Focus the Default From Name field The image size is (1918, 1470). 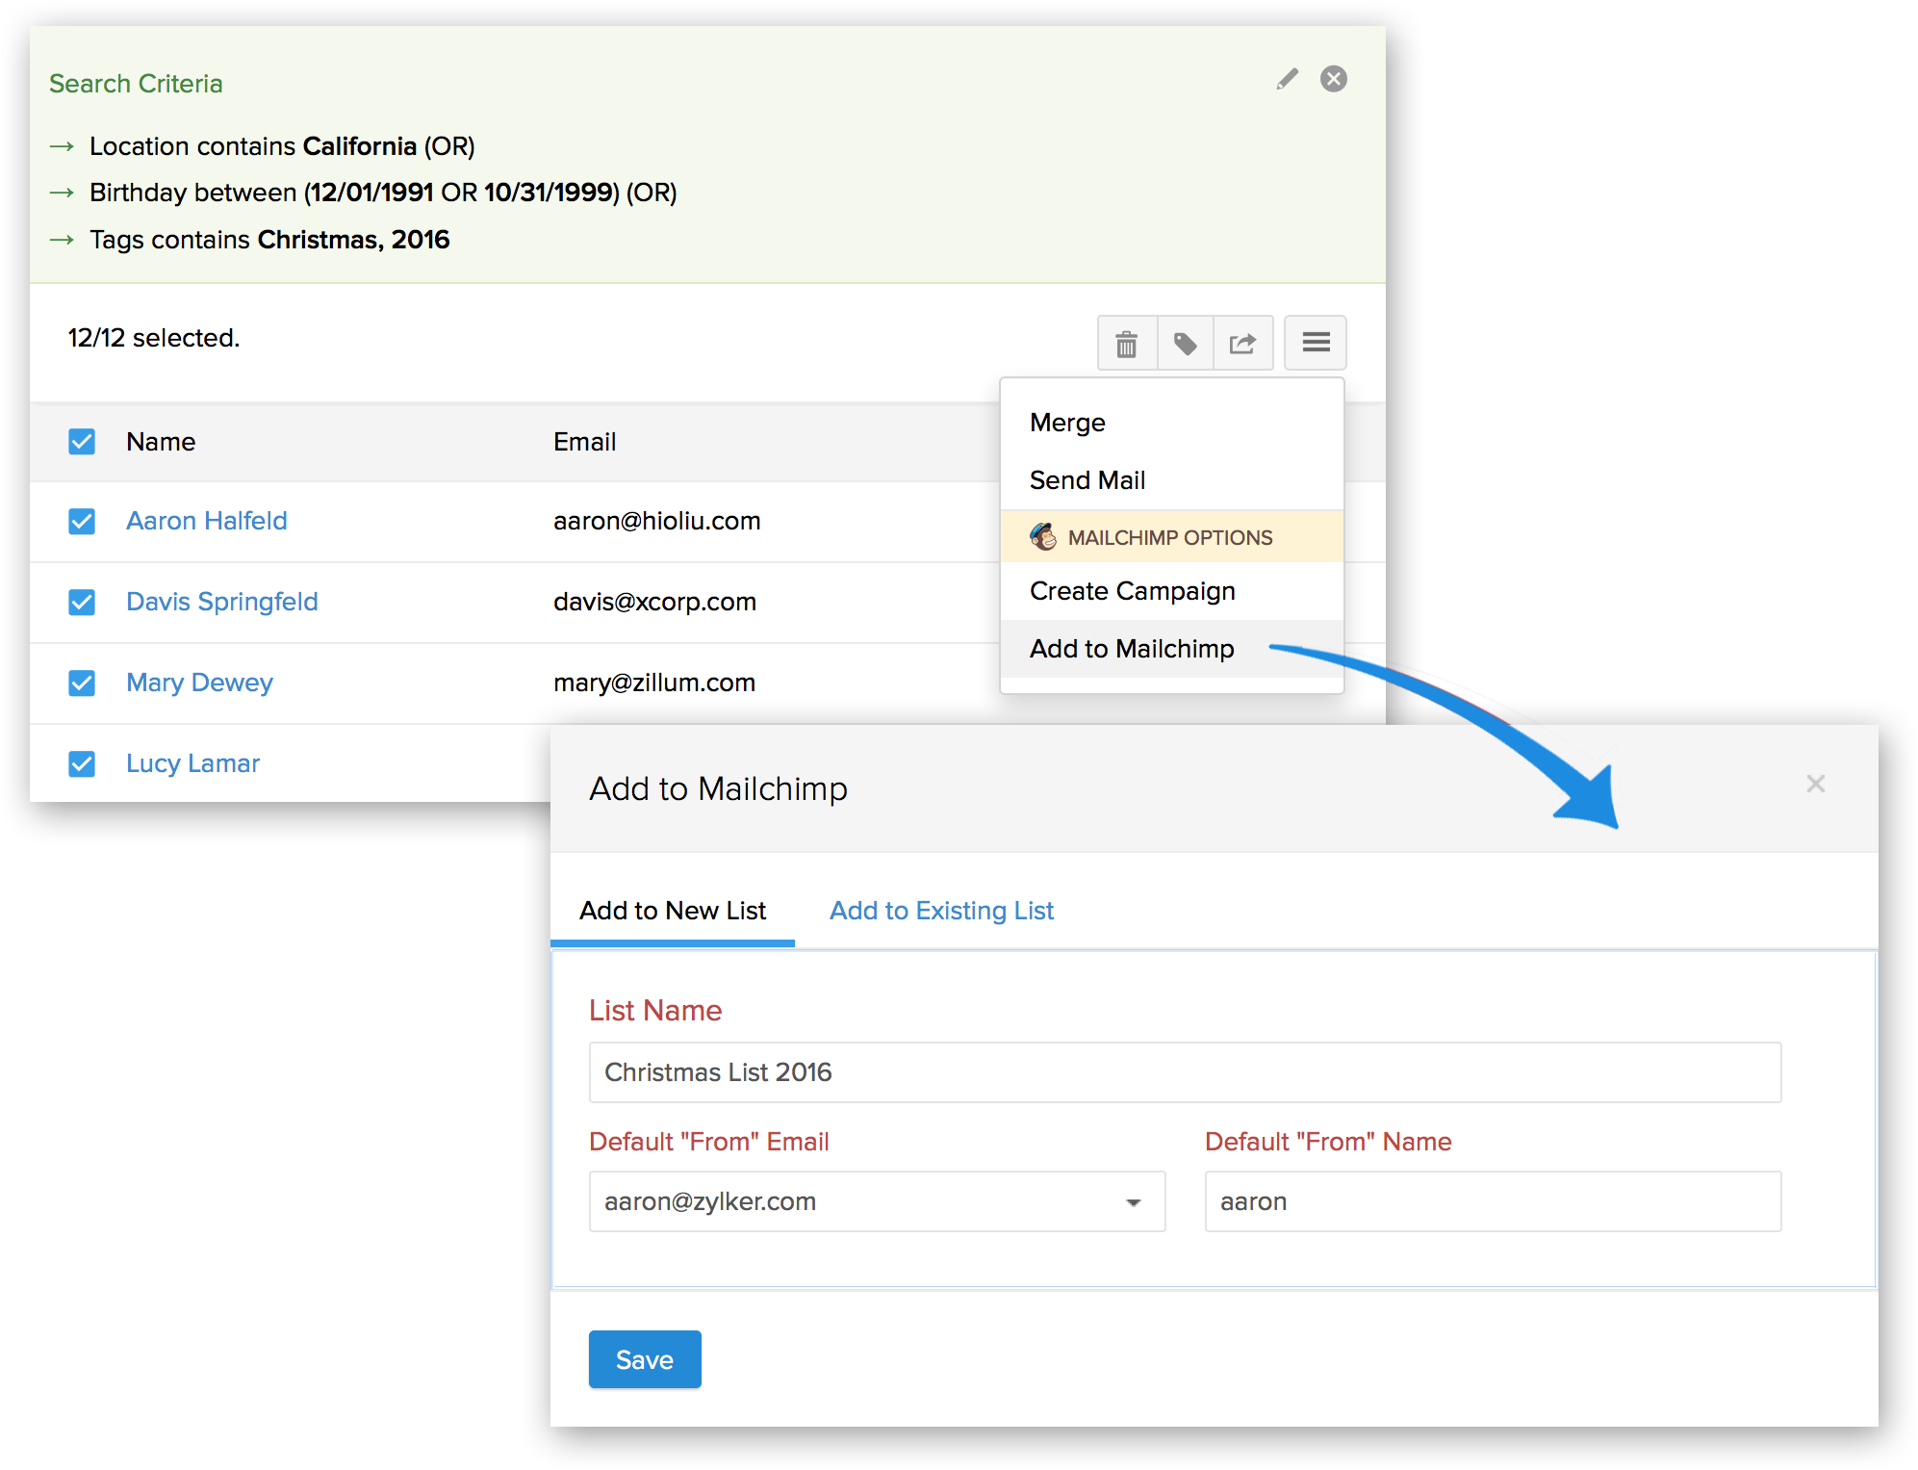tap(1493, 1201)
